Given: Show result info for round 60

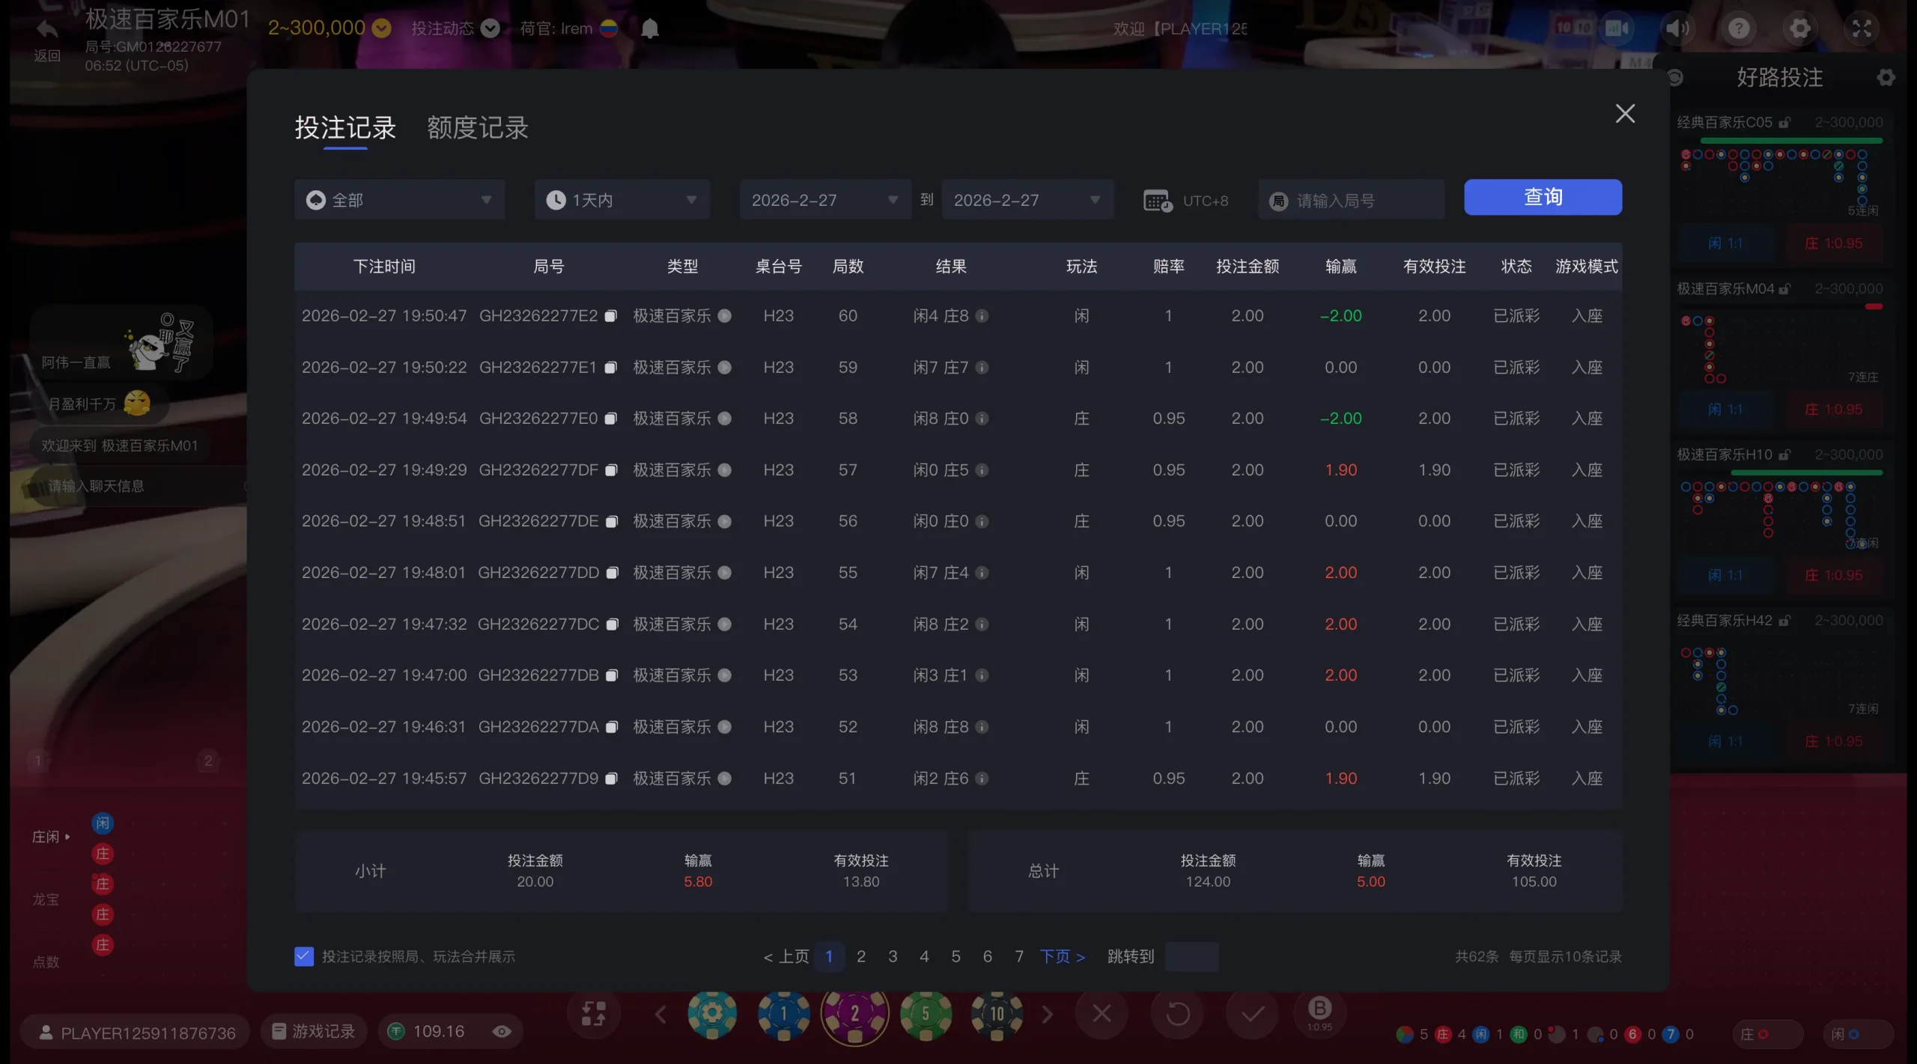Looking at the screenshot, I should 982,316.
